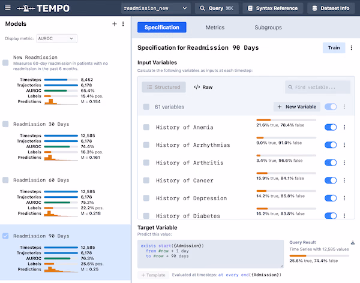
Task: Click the timestep expression at every end(Admission)
Action: pos(250,275)
